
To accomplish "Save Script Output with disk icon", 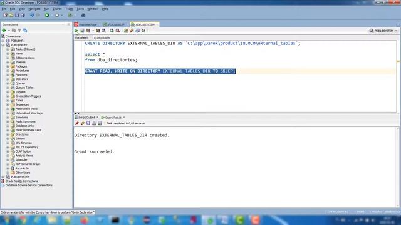I will (88, 123).
